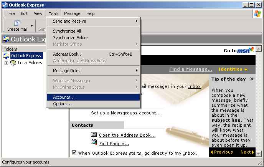264x167 pixels.
Task: Open Send and Receive submenu
Action: pos(93,21)
